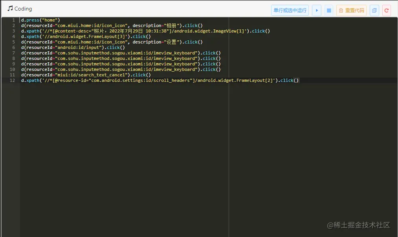398x237 pixels.
Task: Click the line with description "设置"
Action: pyautogui.click(x=112, y=42)
